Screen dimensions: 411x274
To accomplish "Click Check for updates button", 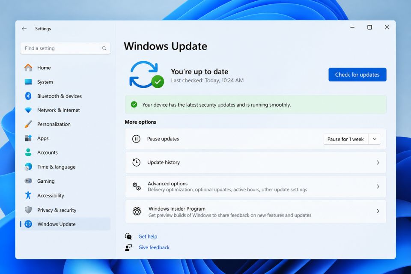I will pyautogui.click(x=357, y=74).
